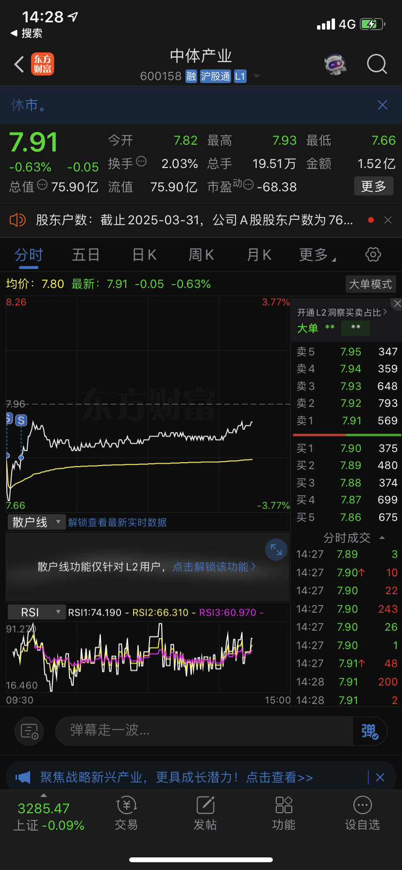Image resolution: width=402 pixels, height=870 pixels.
Task: Open 散户线 indicator dropdown
Action: [x=36, y=522]
